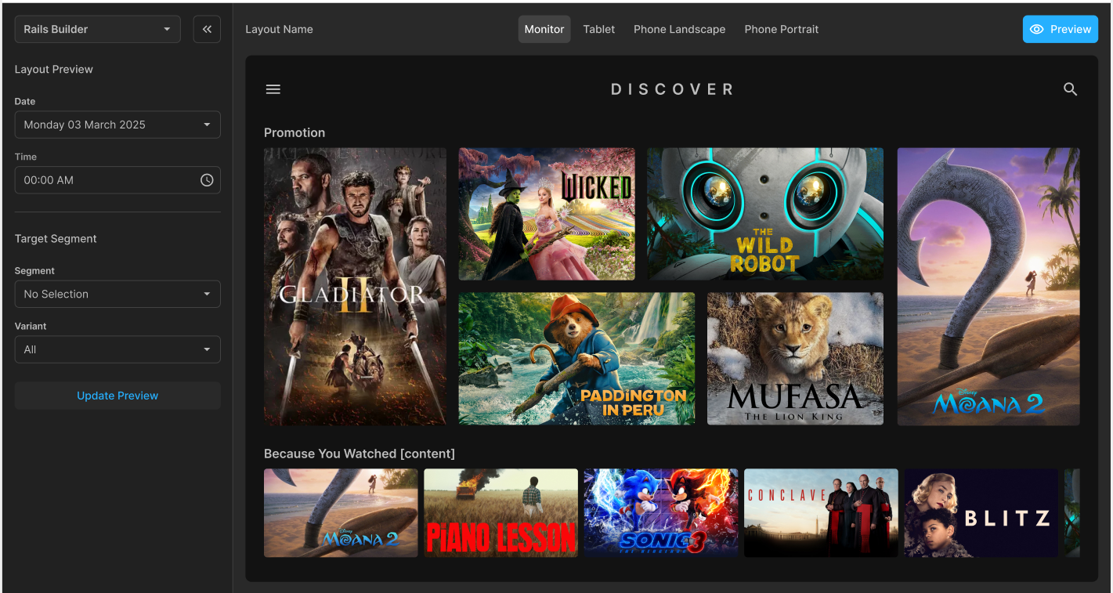
Task: Open the Conclave thumbnail
Action: click(x=821, y=513)
